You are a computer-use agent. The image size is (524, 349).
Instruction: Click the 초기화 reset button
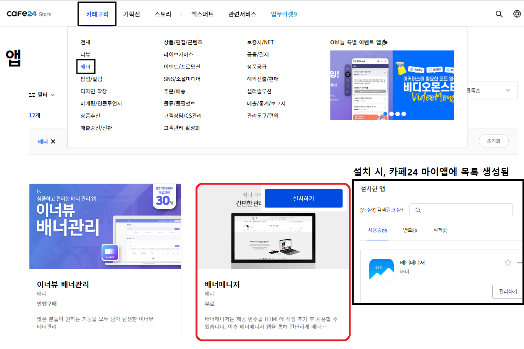493,141
